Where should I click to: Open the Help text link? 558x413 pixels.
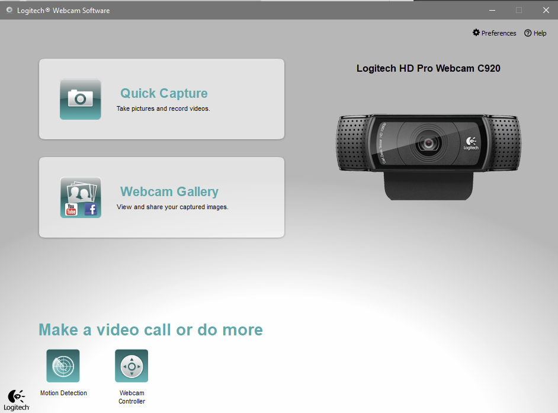click(x=540, y=33)
